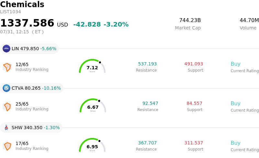
Task: Open the CTVA 80.265 stock header
Action: (32, 88)
